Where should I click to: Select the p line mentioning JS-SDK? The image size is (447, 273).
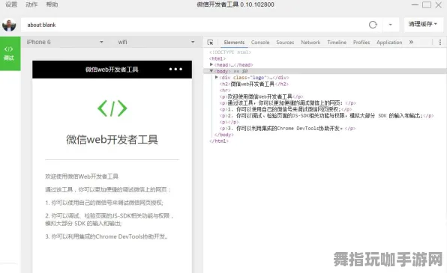coord(326,116)
